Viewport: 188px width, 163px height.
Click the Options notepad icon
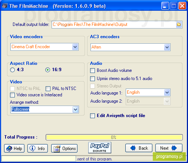pyautogui.click(x=57, y=149)
